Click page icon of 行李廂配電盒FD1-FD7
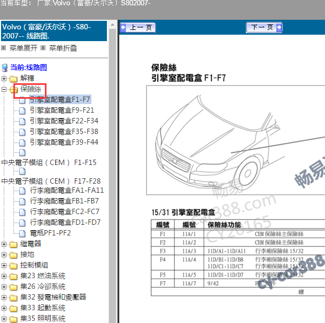Image resolution: width=325 pixels, height=323 pixels. point(22,223)
